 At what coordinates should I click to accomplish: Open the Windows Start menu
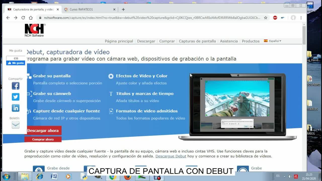coord(6,176)
